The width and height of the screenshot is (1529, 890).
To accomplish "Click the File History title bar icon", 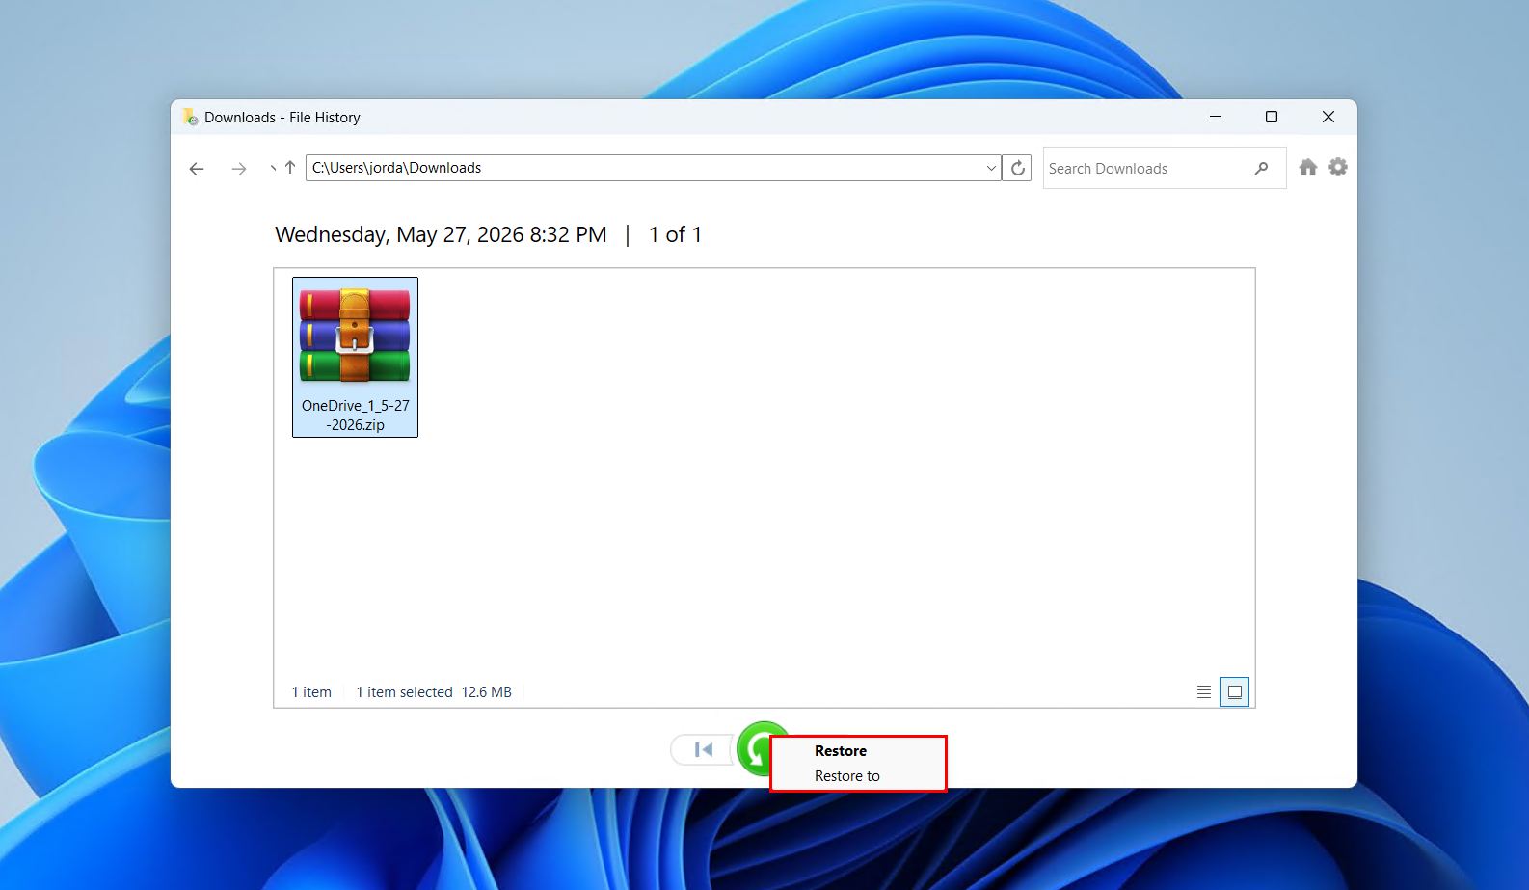I will pos(190,117).
